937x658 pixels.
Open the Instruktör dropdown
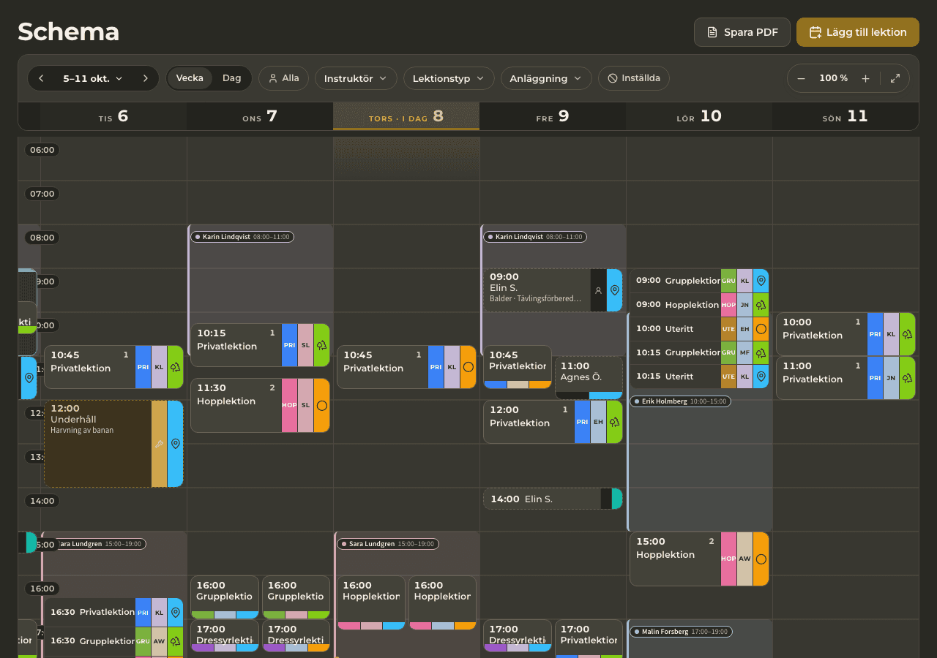click(x=356, y=78)
